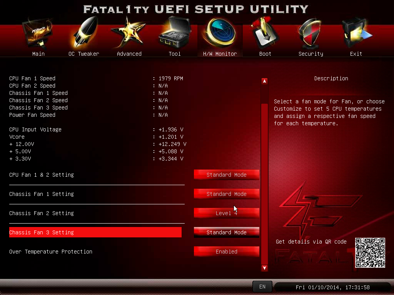Viewport: 394px width, 295px height.
Task: Click the CPU Fan 1 Speed label
Action: coord(32,78)
